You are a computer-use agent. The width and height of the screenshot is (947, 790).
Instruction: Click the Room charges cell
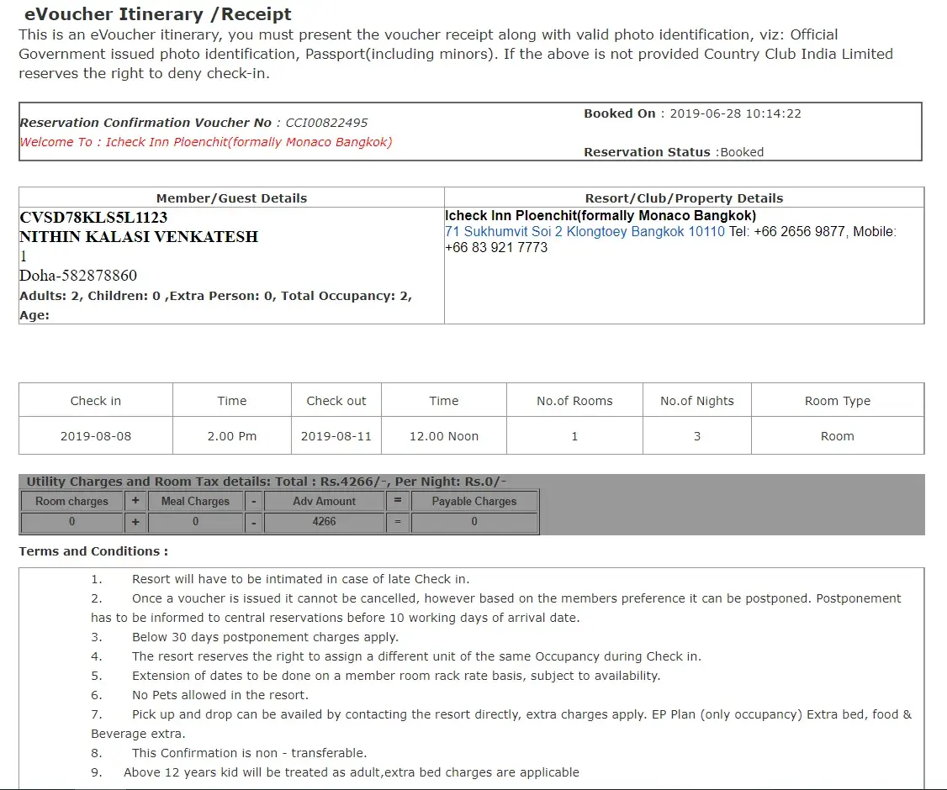pyautogui.click(x=71, y=501)
